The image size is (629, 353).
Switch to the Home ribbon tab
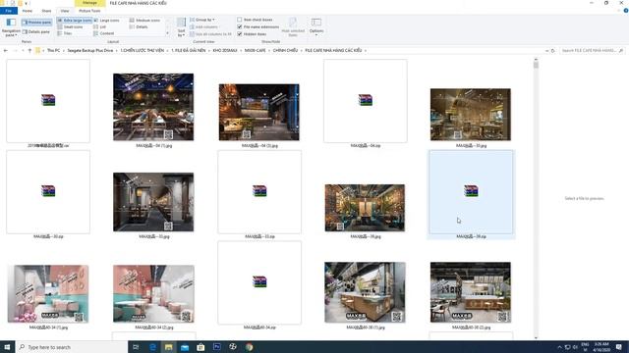coord(28,11)
